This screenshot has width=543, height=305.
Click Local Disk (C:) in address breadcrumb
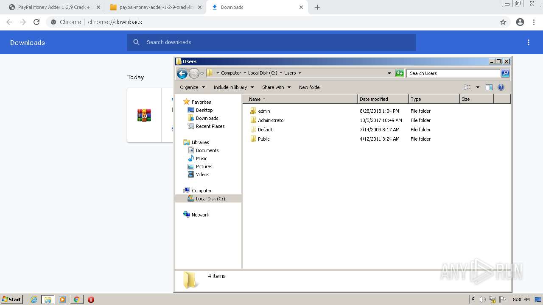click(263, 73)
